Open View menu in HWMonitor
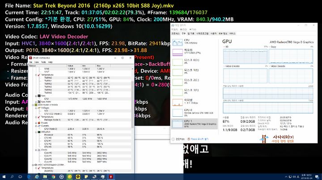The height and width of the screenshot is (180, 322). 37,62
